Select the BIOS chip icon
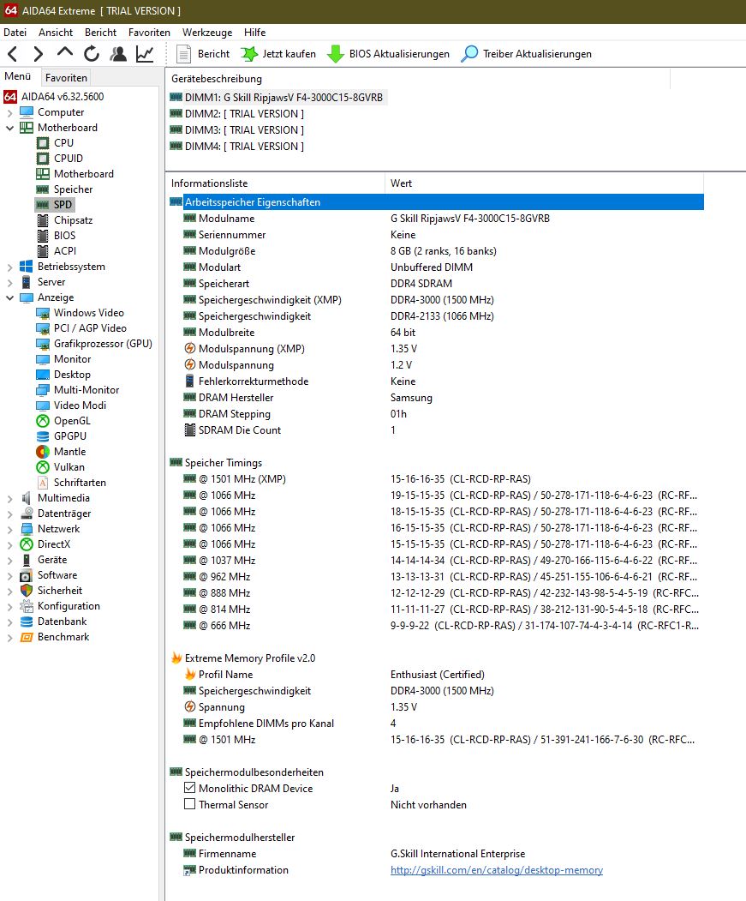This screenshot has width=746, height=901. [43, 236]
